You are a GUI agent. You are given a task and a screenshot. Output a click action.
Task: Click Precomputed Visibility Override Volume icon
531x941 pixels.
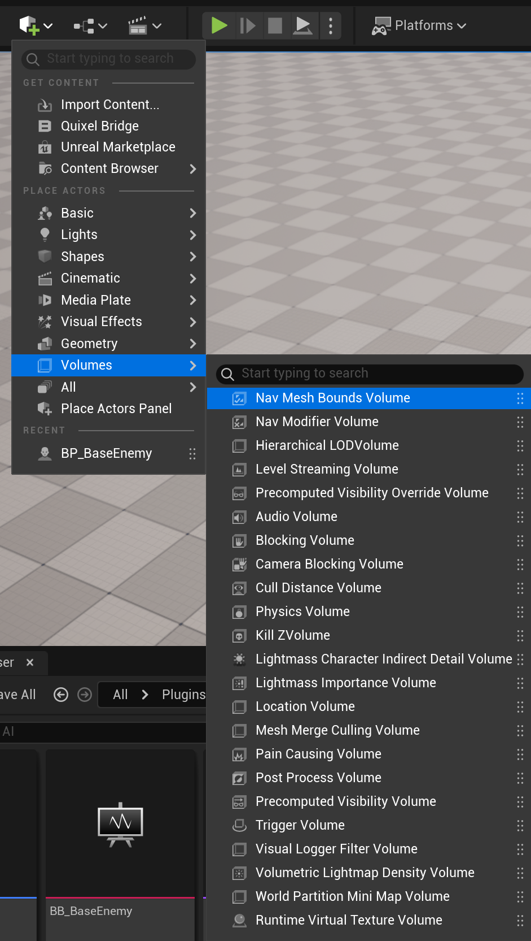point(239,493)
